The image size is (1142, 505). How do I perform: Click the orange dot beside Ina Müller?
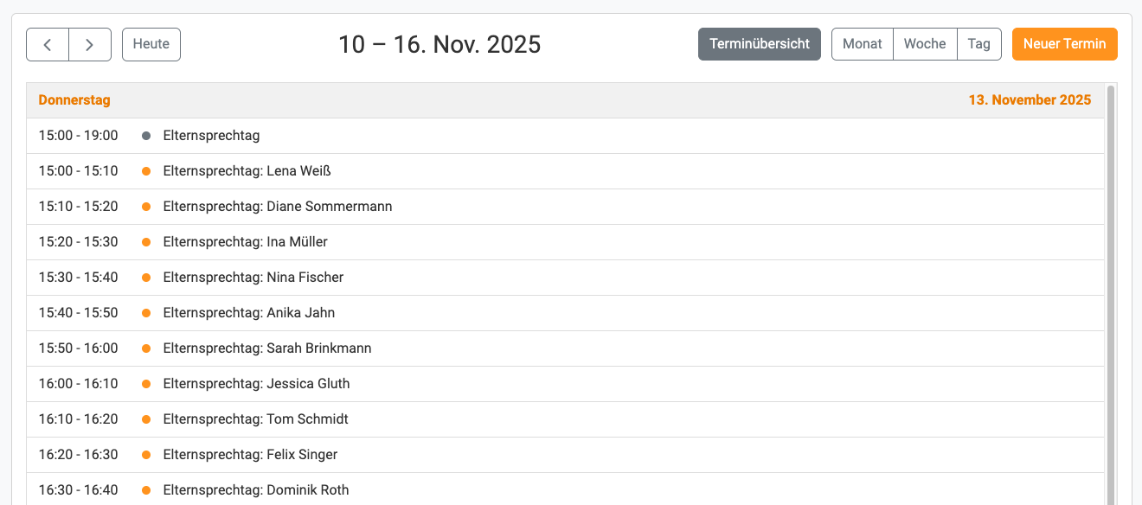[146, 242]
